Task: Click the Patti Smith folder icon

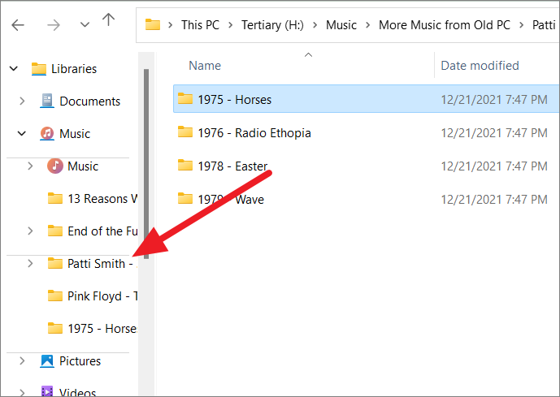Action: [x=55, y=263]
